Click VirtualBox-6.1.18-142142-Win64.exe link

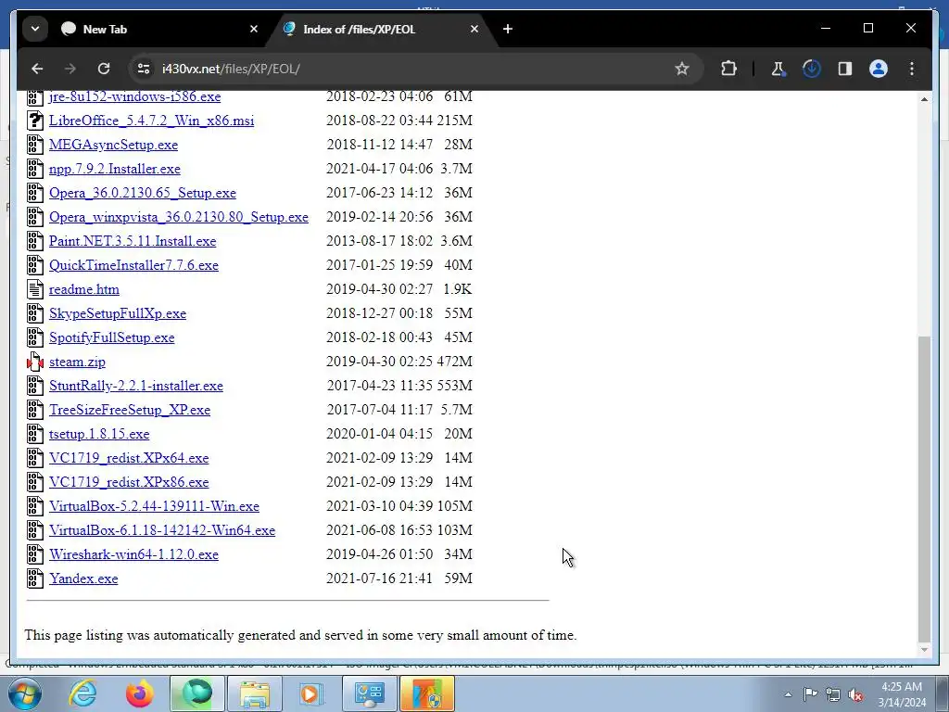click(x=162, y=530)
